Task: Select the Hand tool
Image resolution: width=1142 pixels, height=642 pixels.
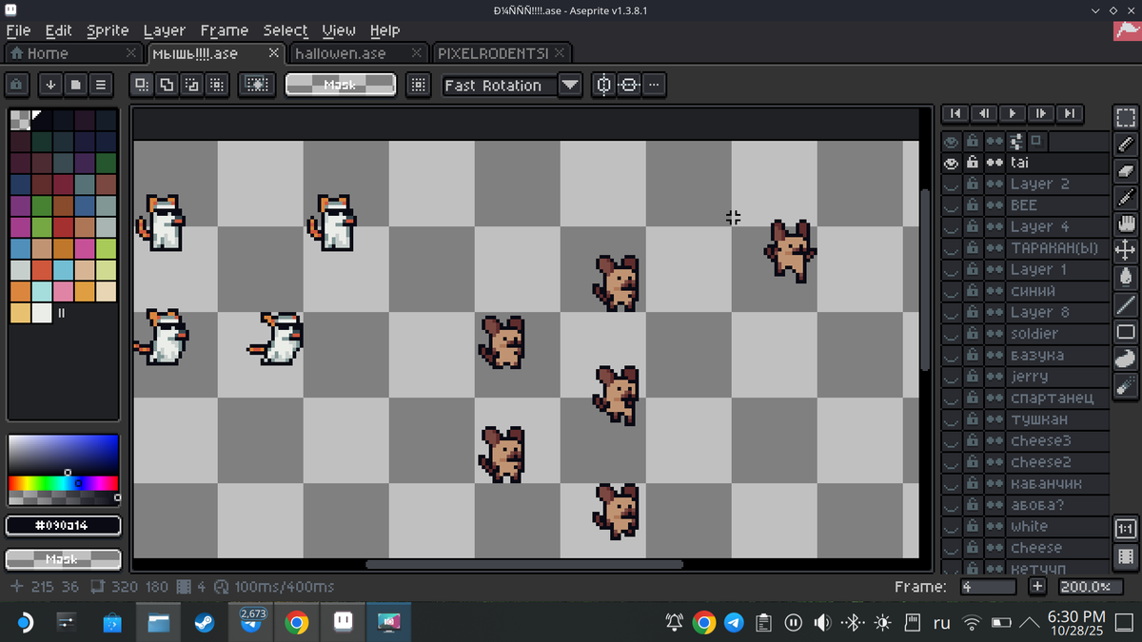Action: [1125, 224]
